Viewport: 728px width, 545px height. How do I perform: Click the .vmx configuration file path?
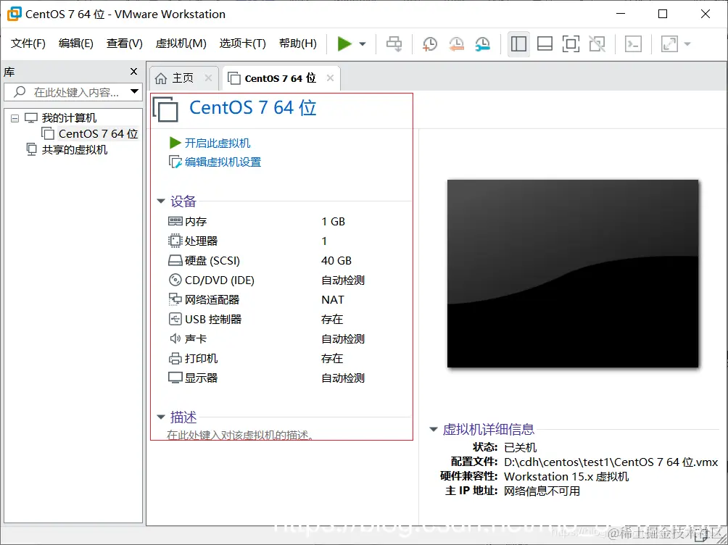[x=611, y=462]
